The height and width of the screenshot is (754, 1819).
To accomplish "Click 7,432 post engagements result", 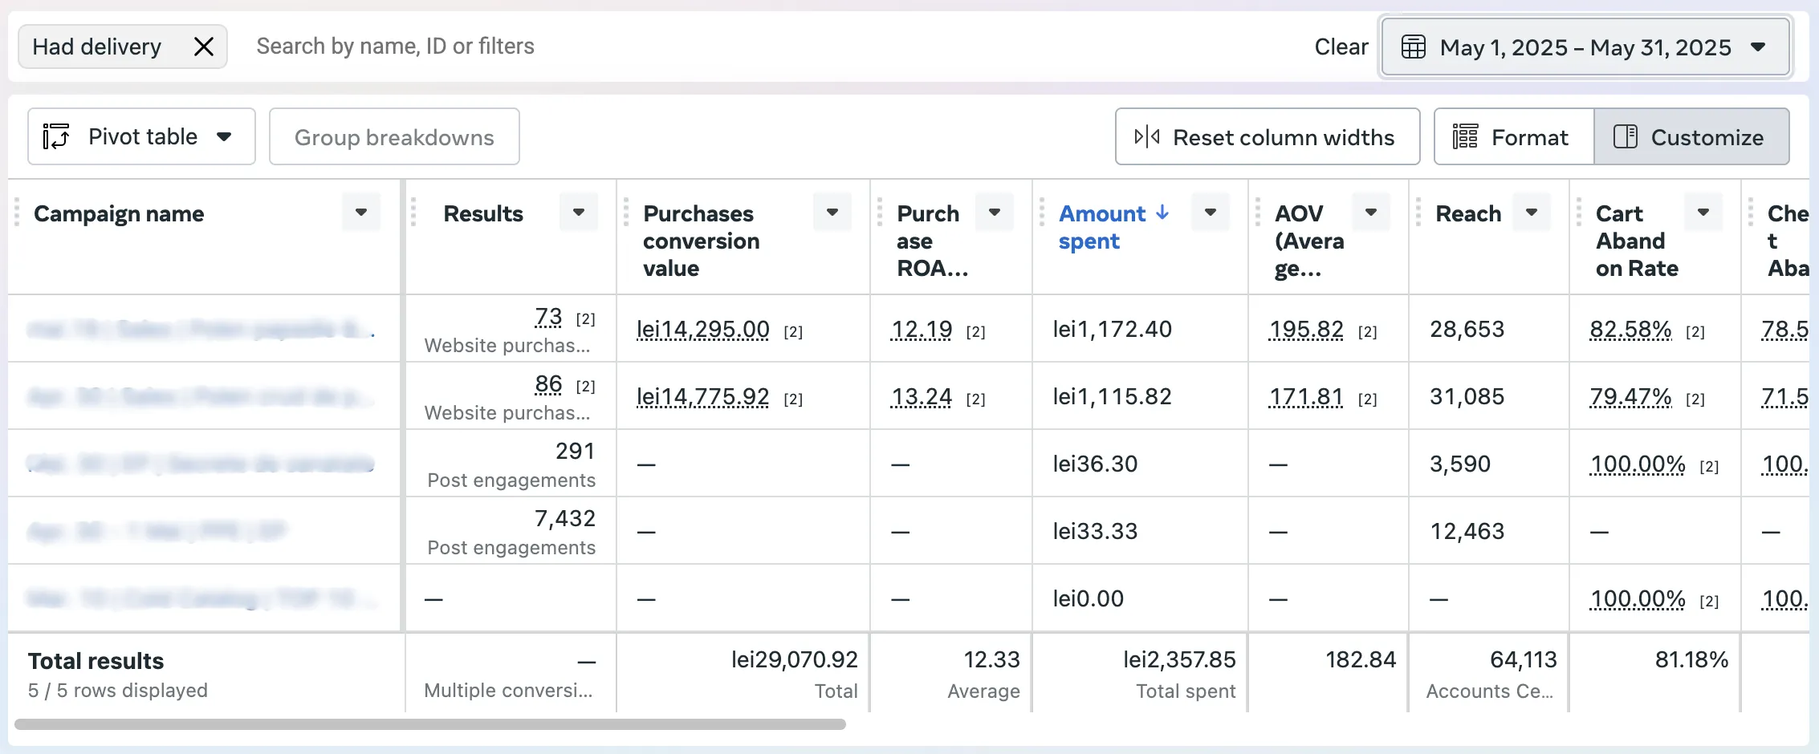I will (x=565, y=519).
